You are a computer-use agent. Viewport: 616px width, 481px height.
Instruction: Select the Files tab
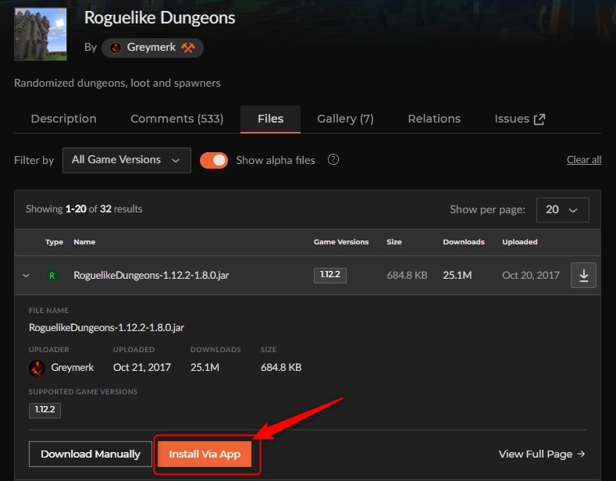[270, 119]
